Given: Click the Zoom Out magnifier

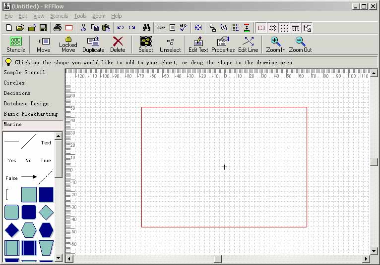Looking at the screenshot, I should tap(300, 44).
